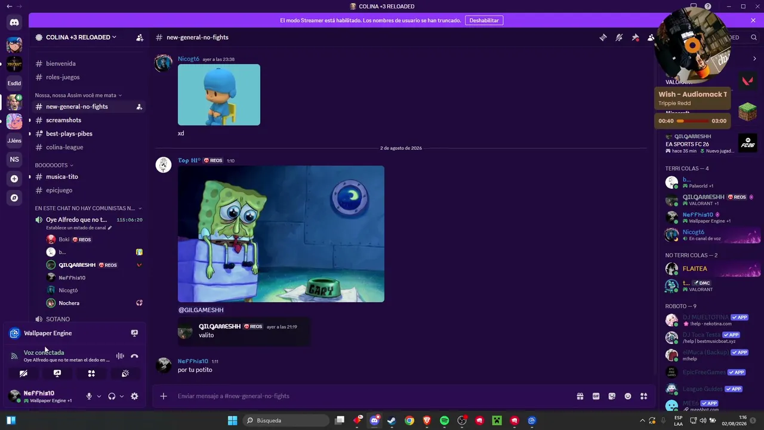Dismiss the Streamer mode banner
764x430 pixels.
[x=753, y=20]
